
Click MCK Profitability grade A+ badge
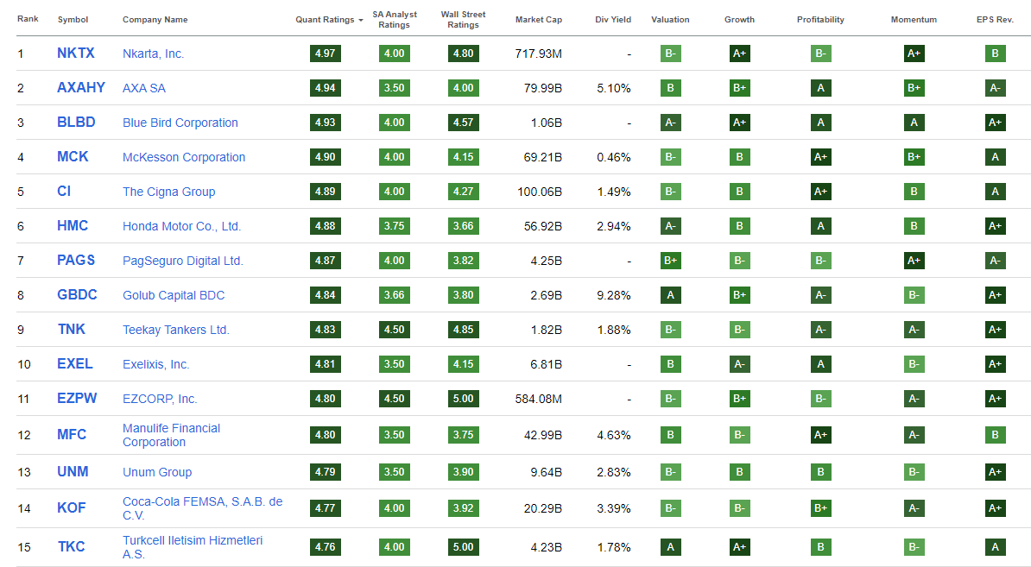pyautogui.click(x=820, y=157)
